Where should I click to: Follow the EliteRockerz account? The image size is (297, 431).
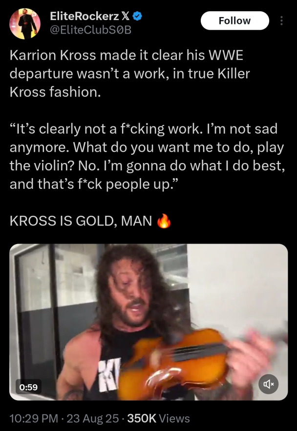234,21
